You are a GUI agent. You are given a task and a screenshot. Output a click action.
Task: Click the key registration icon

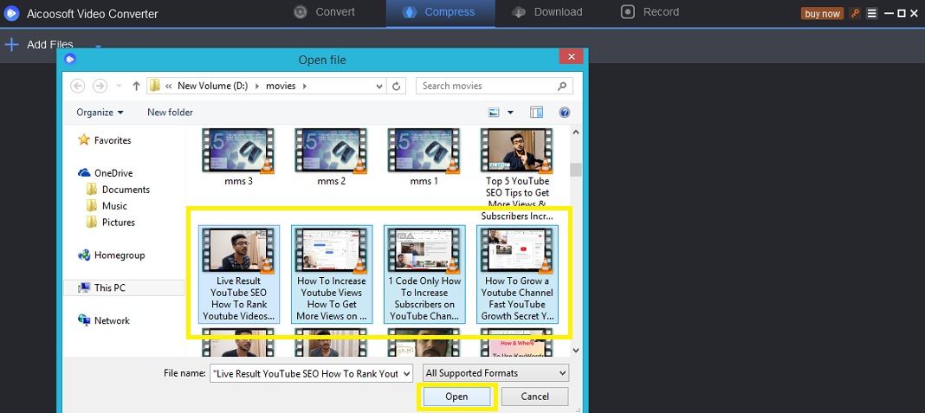[x=855, y=13]
